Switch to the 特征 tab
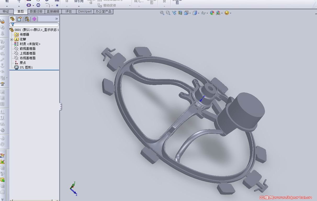 [x=6, y=12]
